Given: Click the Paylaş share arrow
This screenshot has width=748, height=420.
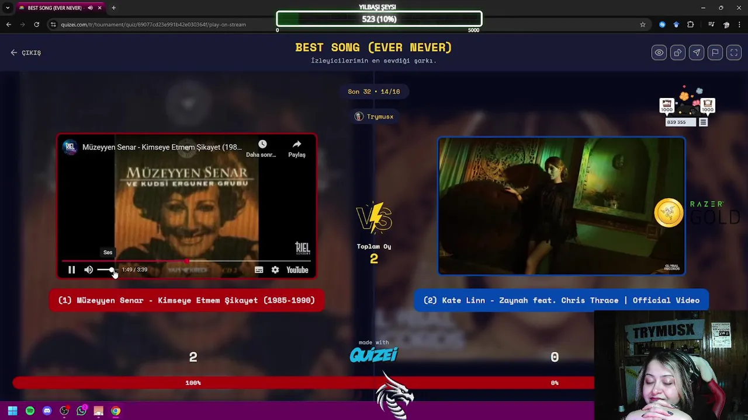Looking at the screenshot, I should pyautogui.click(x=297, y=144).
